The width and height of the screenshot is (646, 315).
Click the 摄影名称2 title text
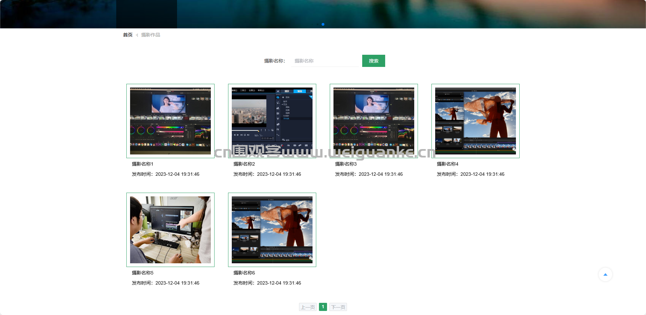[244, 164]
